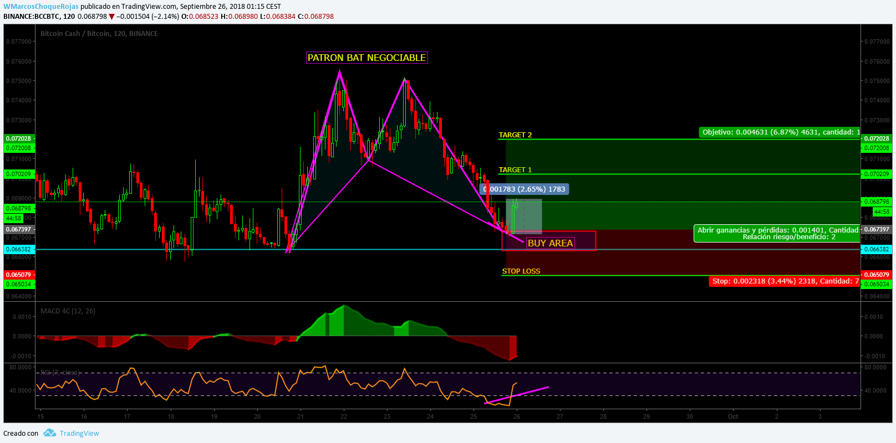
Task: Select the BUY AREA box label
Action: tap(550, 243)
